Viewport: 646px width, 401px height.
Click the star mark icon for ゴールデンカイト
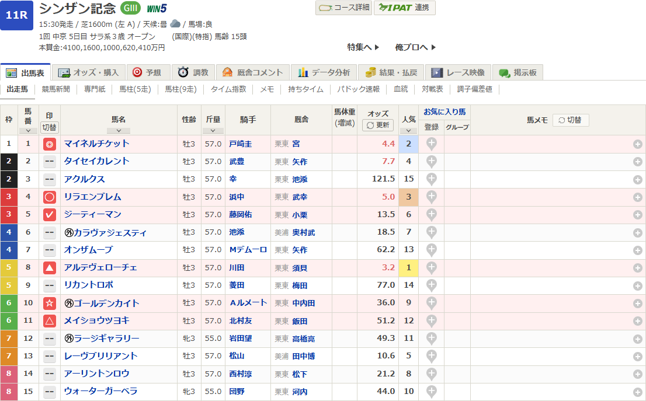(50, 304)
